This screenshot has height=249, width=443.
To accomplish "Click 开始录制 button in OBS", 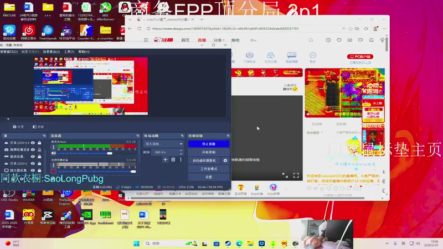I will tap(209, 152).
